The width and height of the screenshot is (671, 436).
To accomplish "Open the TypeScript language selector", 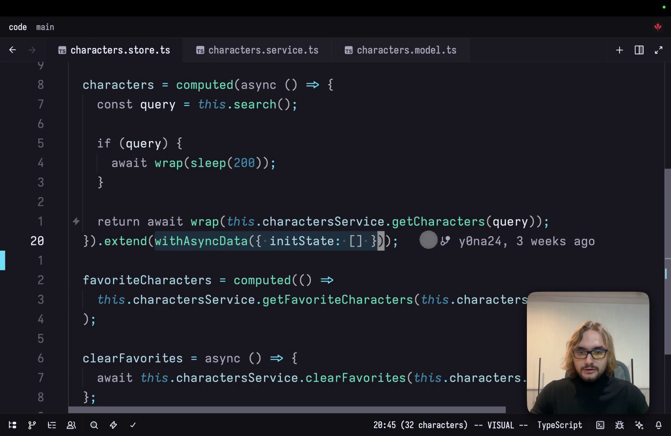I will click(x=560, y=425).
